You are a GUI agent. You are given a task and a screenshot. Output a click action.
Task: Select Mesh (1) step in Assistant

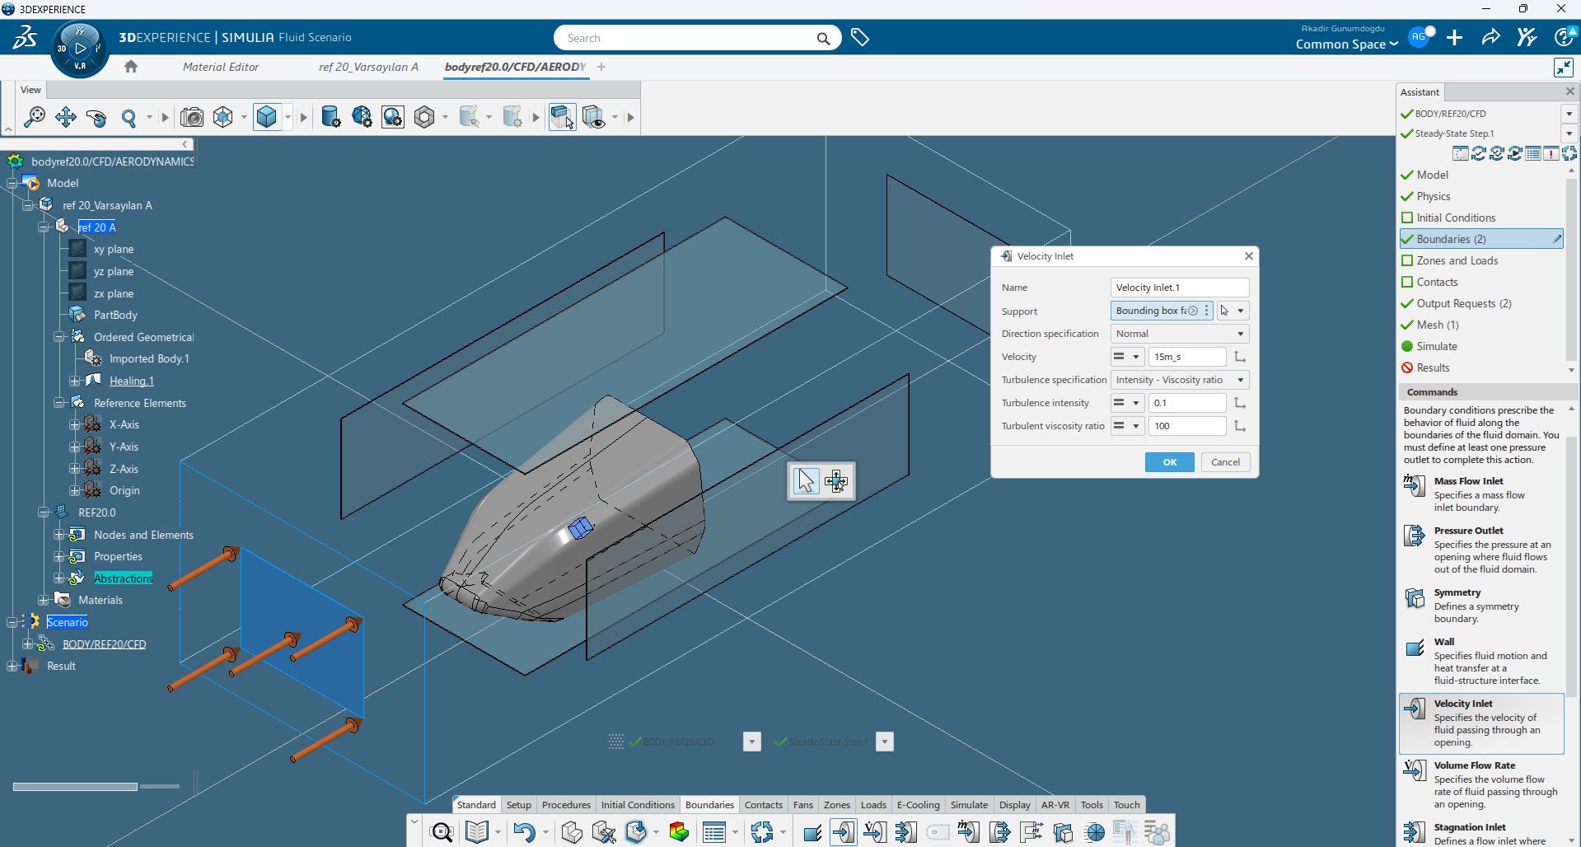pyautogui.click(x=1438, y=325)
